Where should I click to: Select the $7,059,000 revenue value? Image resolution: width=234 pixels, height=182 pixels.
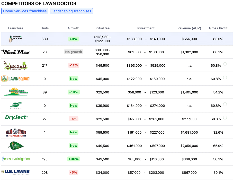pos(189,146)
